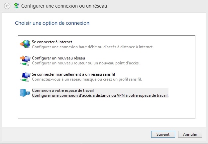The width and height of the screenshot is (208, 144).
Task: Click the manual wireless connection icon
Action: pos(25,76)
